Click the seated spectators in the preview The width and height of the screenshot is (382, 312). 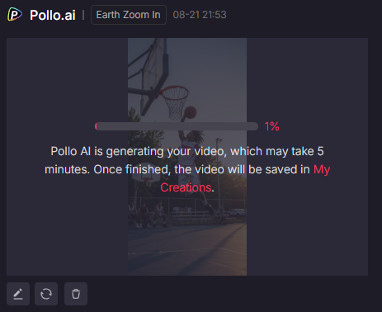(148, 214)
